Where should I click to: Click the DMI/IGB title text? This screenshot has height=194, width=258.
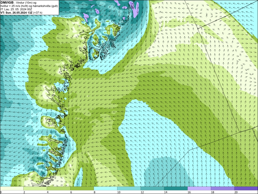tap(7, 3)
